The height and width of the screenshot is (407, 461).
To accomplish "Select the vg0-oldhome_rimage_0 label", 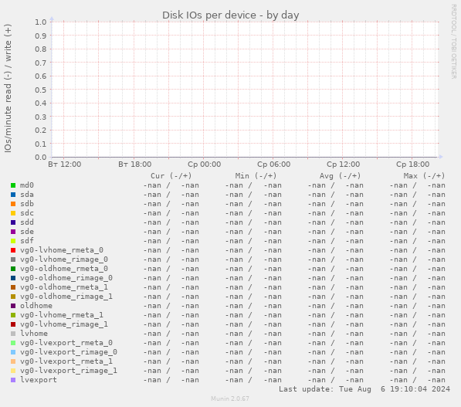I will [66, 278].
